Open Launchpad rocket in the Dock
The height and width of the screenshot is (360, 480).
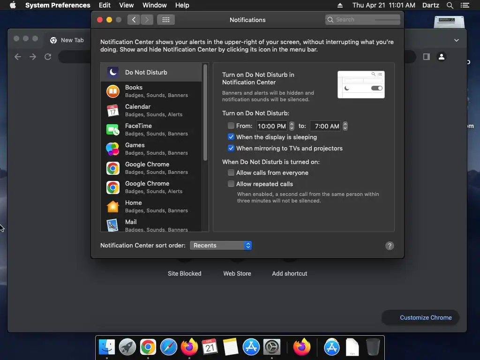(127, 347)
